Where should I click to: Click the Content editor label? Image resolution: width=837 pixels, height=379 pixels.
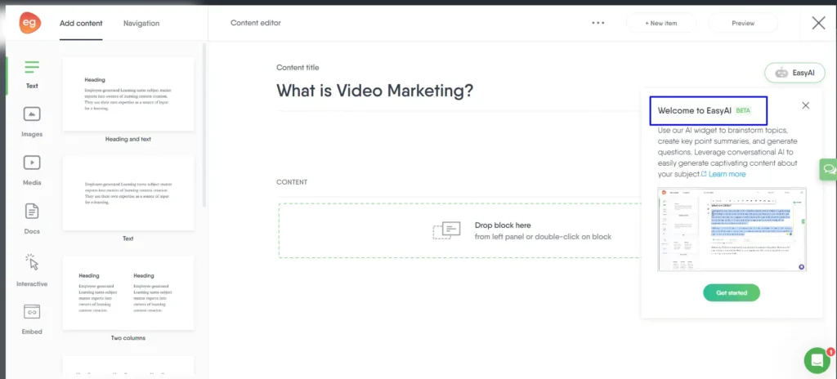256,23
